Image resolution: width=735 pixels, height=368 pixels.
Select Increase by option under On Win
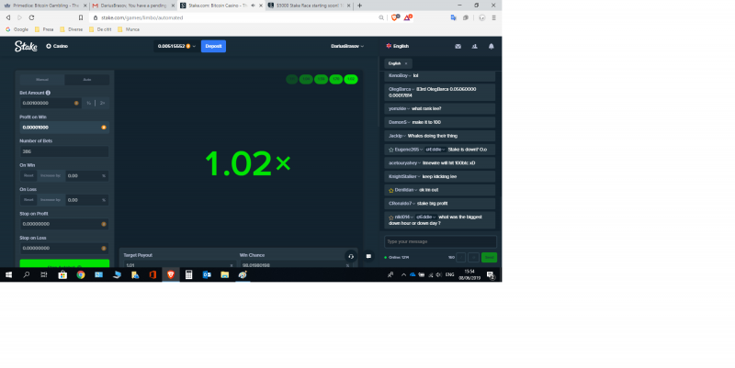click(x=51, y=175)
